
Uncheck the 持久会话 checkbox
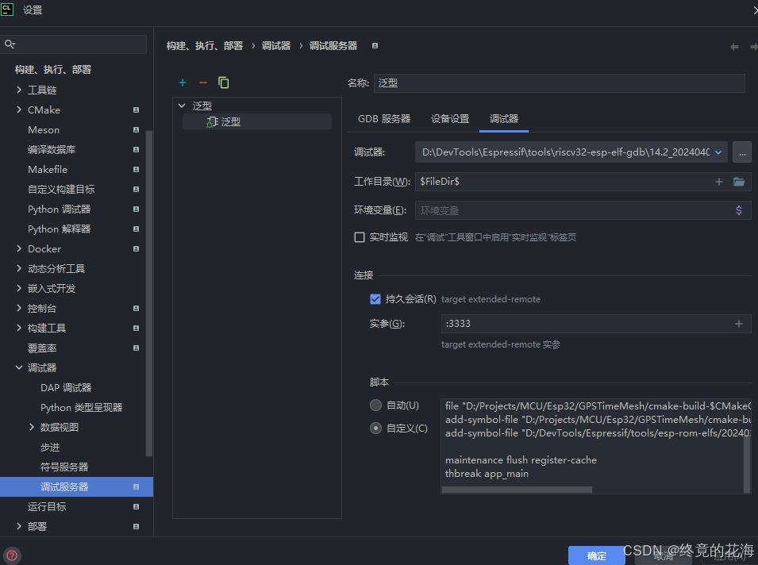(375, 299)
